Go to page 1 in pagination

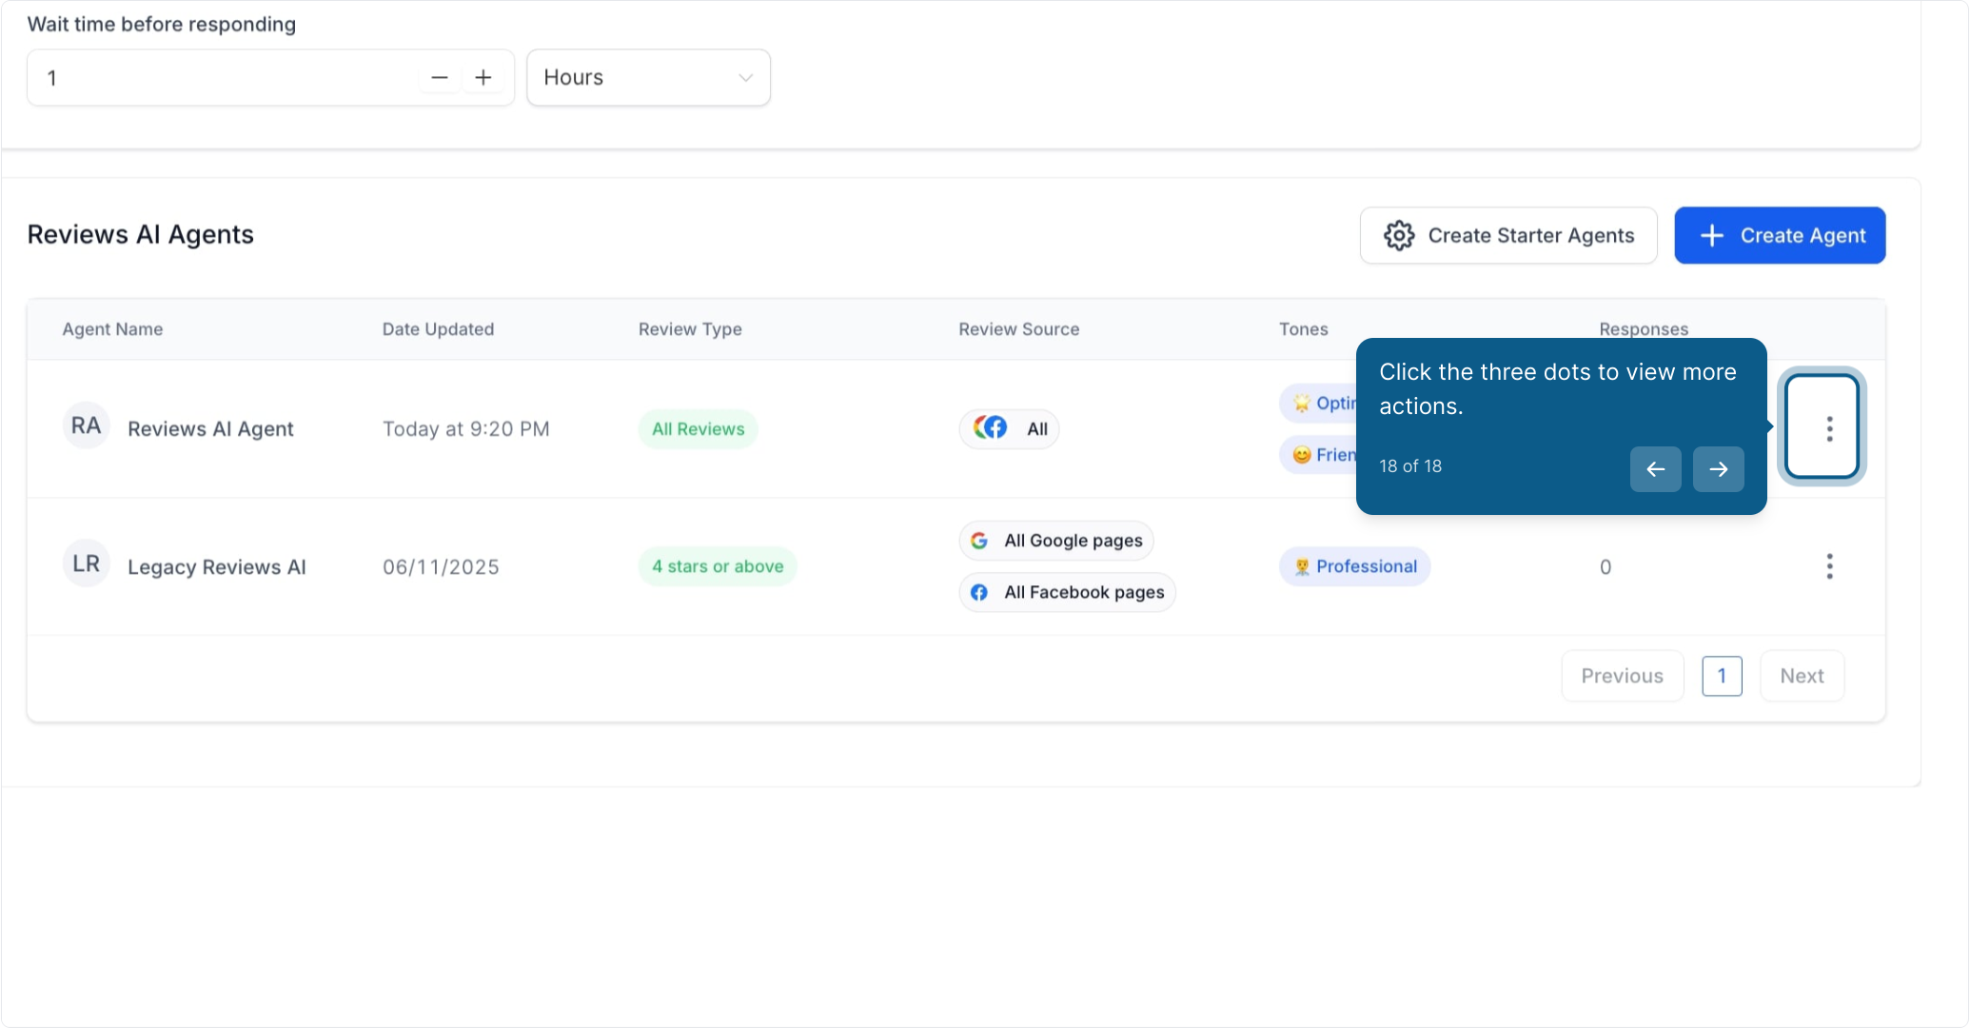[x=1722, y=676]
